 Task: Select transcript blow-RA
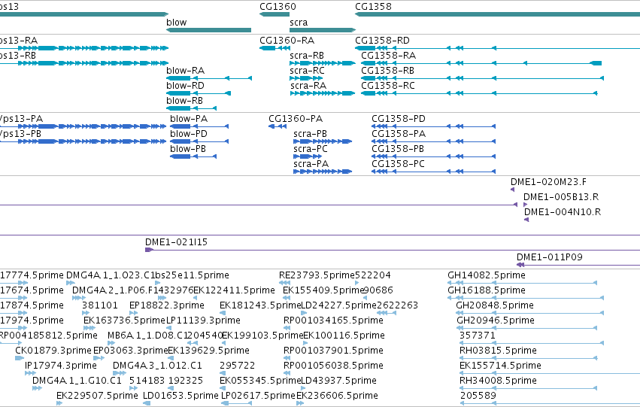[x=209, y=78]
